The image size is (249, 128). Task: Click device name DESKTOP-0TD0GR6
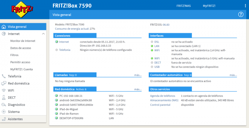[71, 118]
